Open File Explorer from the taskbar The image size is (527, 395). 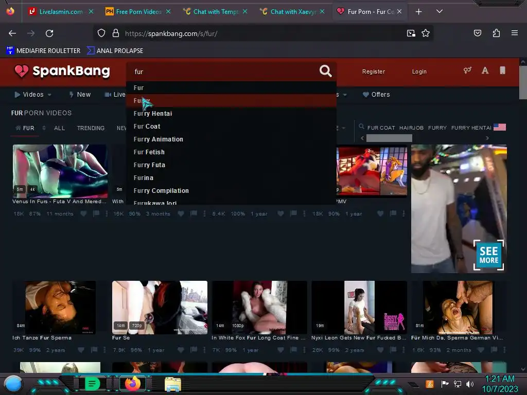(173, 384)
